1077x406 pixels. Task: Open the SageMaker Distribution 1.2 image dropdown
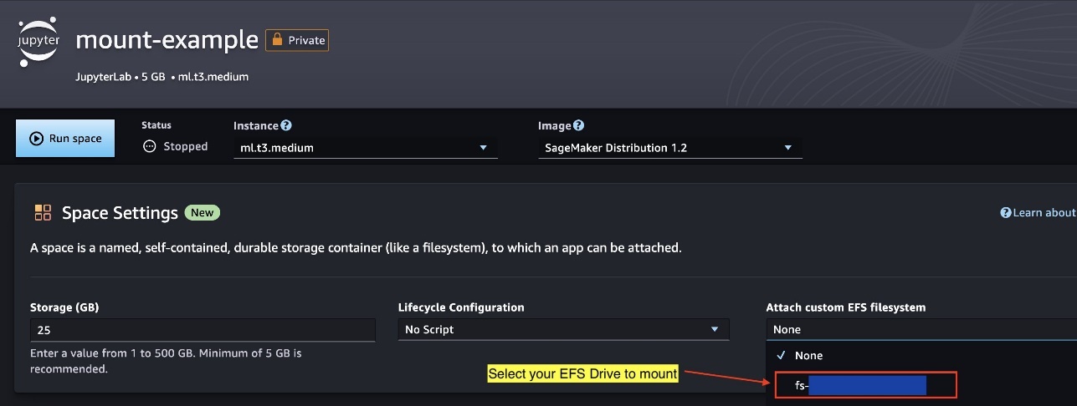(669, 148)
